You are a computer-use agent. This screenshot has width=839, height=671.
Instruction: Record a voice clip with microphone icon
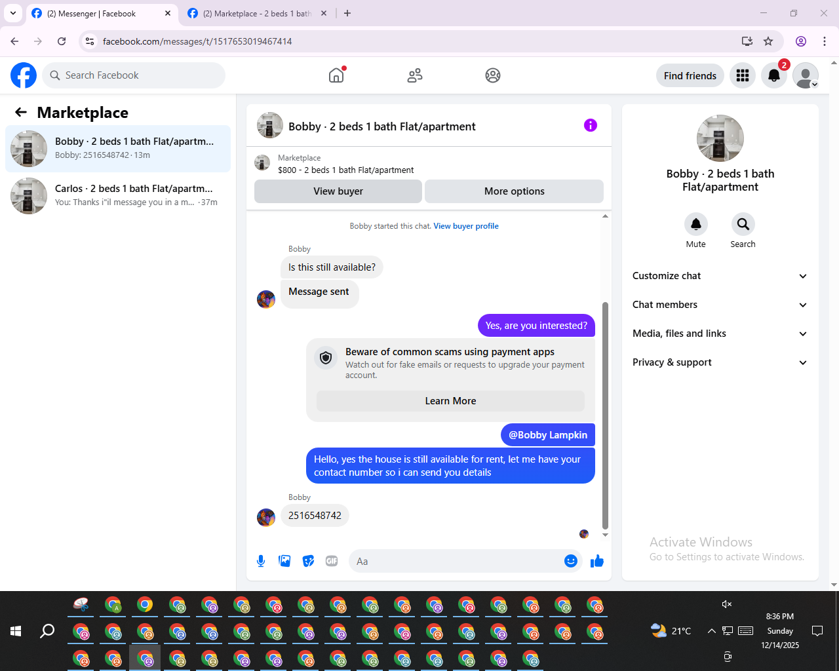tap(261, 561)
